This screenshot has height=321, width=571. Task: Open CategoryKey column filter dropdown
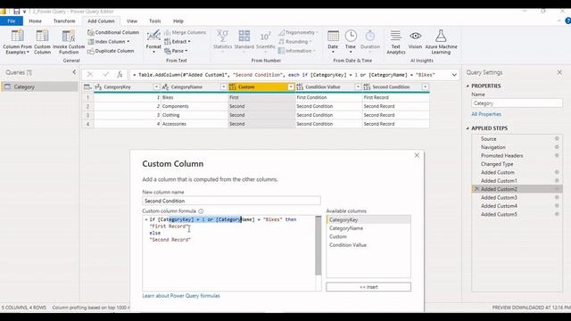(x=156, y=87)
